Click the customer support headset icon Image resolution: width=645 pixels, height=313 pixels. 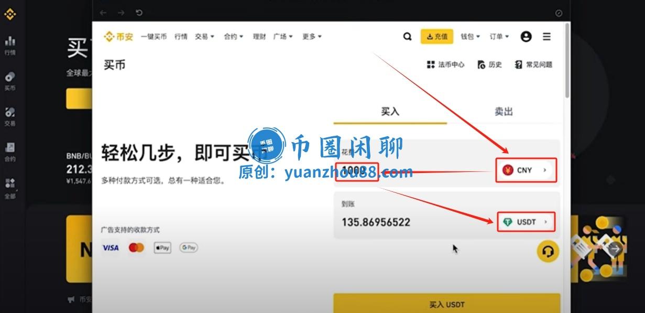pyautogui.click(x=548, y=252)
